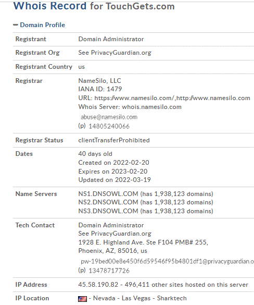Open the 1,938,123 domains link for NS2.DNSOWL.COM
The height and width of the screenshot is (305, 254).
coord(182,202)
